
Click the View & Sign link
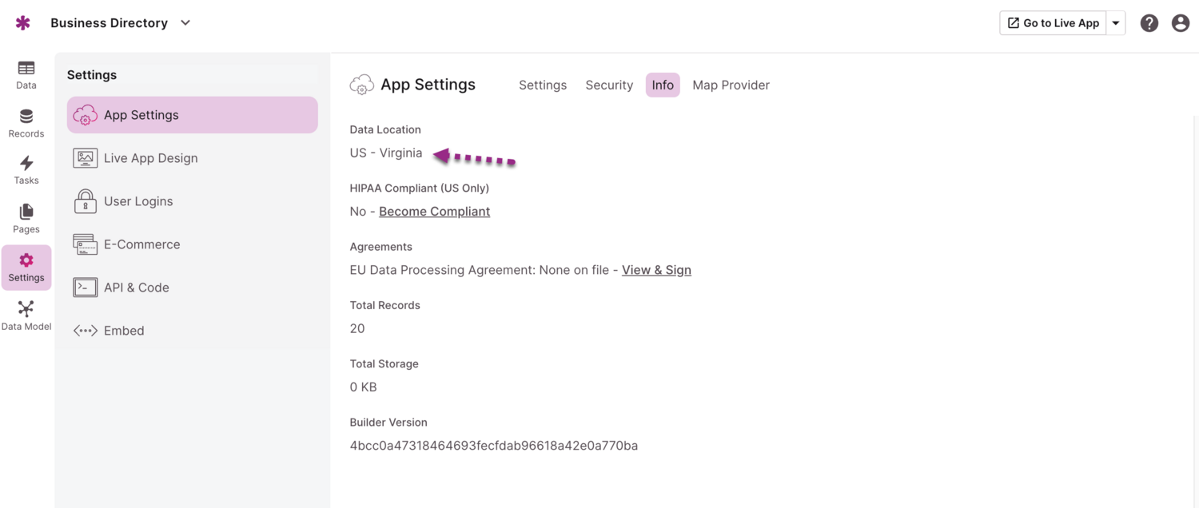[x=656, y=270]
